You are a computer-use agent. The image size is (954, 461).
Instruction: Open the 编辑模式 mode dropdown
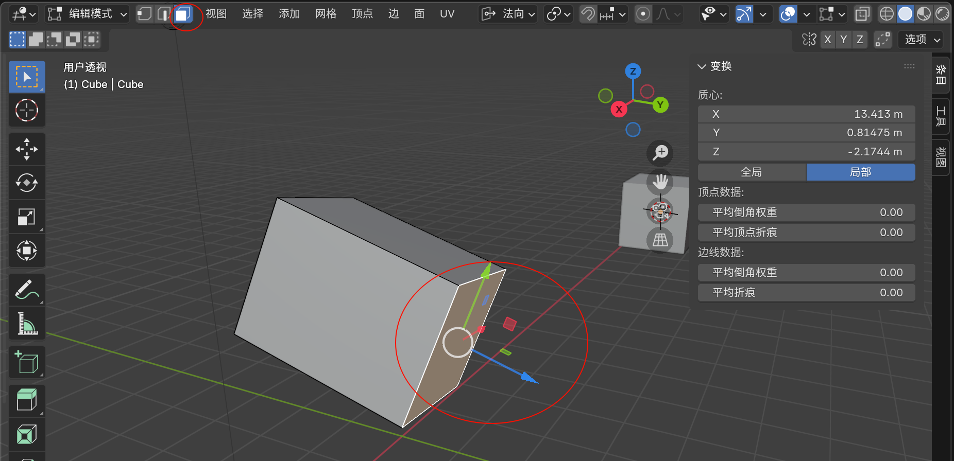pyautogui.click(x=87, y=14)
